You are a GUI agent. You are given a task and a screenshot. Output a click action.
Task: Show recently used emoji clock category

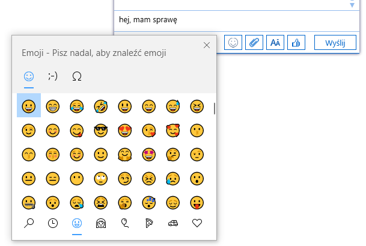53,223
